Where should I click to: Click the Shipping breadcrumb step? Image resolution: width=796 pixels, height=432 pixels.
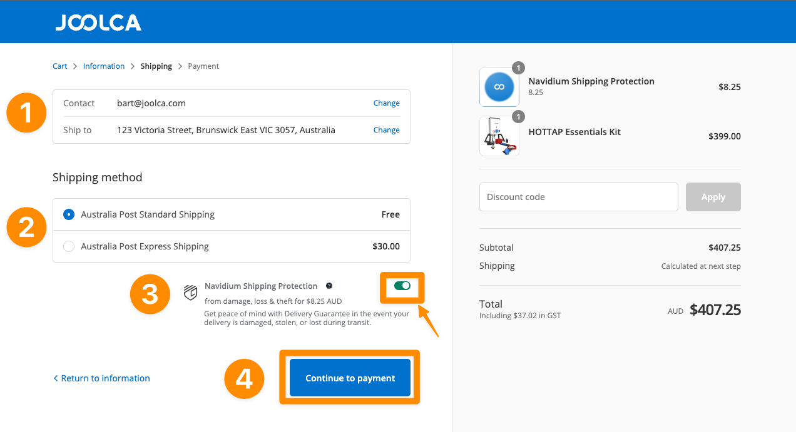[156, 66]
